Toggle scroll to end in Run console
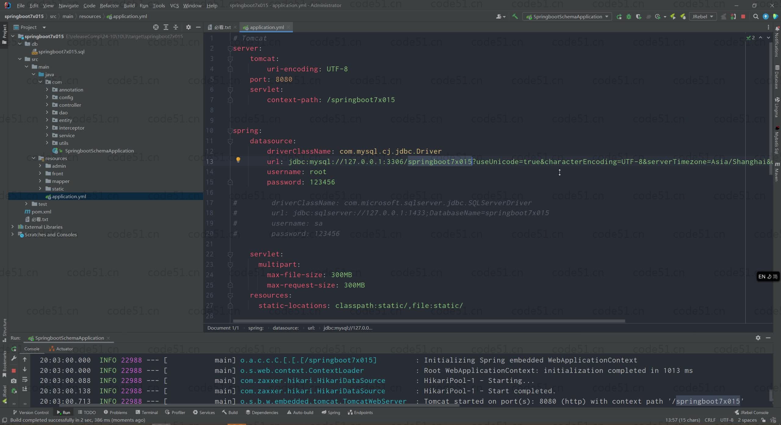Image resolution: width=781 pixels, height=425 pixels. (25, 389)
